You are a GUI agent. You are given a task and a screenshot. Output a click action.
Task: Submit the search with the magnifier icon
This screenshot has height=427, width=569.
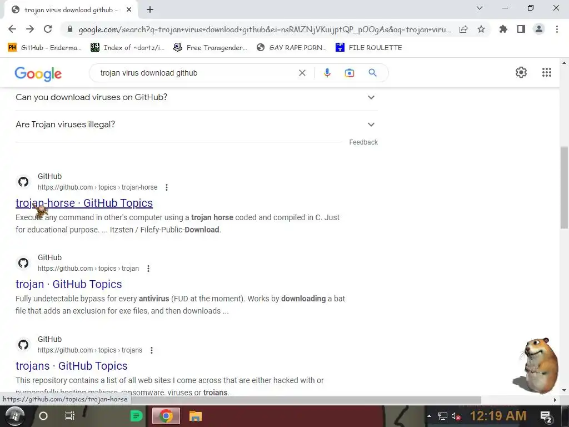click(x=373, y=73)
